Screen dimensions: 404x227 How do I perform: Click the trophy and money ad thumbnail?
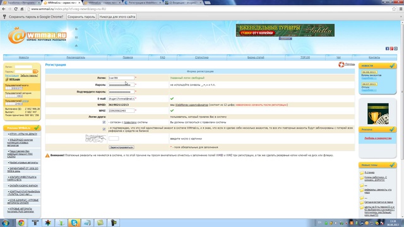[x=378, y=113]
